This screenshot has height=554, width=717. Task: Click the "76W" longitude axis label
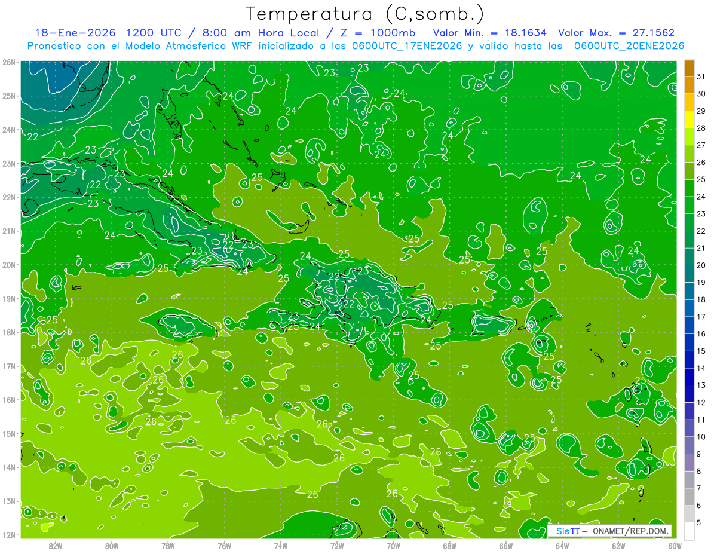click(225, 546)
